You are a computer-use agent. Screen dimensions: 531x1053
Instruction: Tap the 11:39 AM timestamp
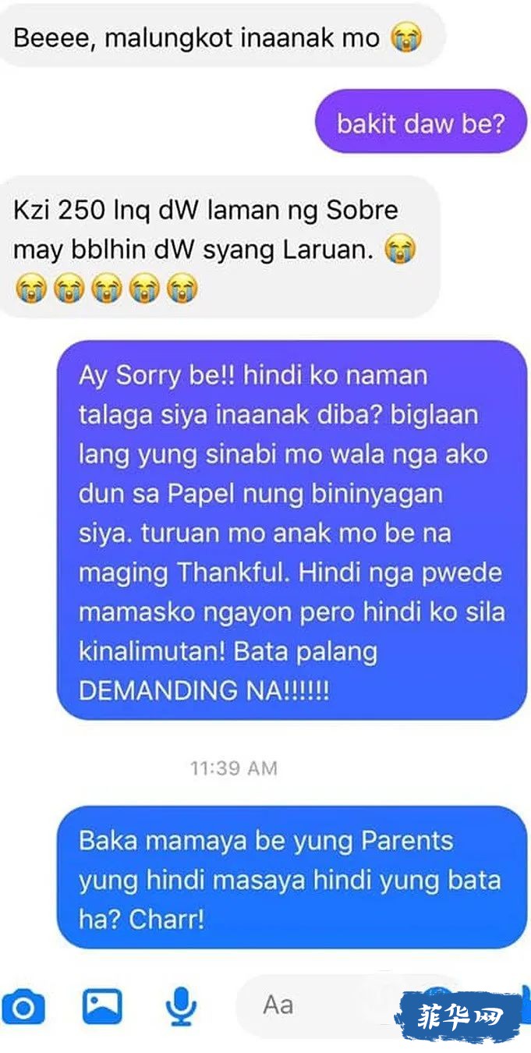[x=234, y=768]
